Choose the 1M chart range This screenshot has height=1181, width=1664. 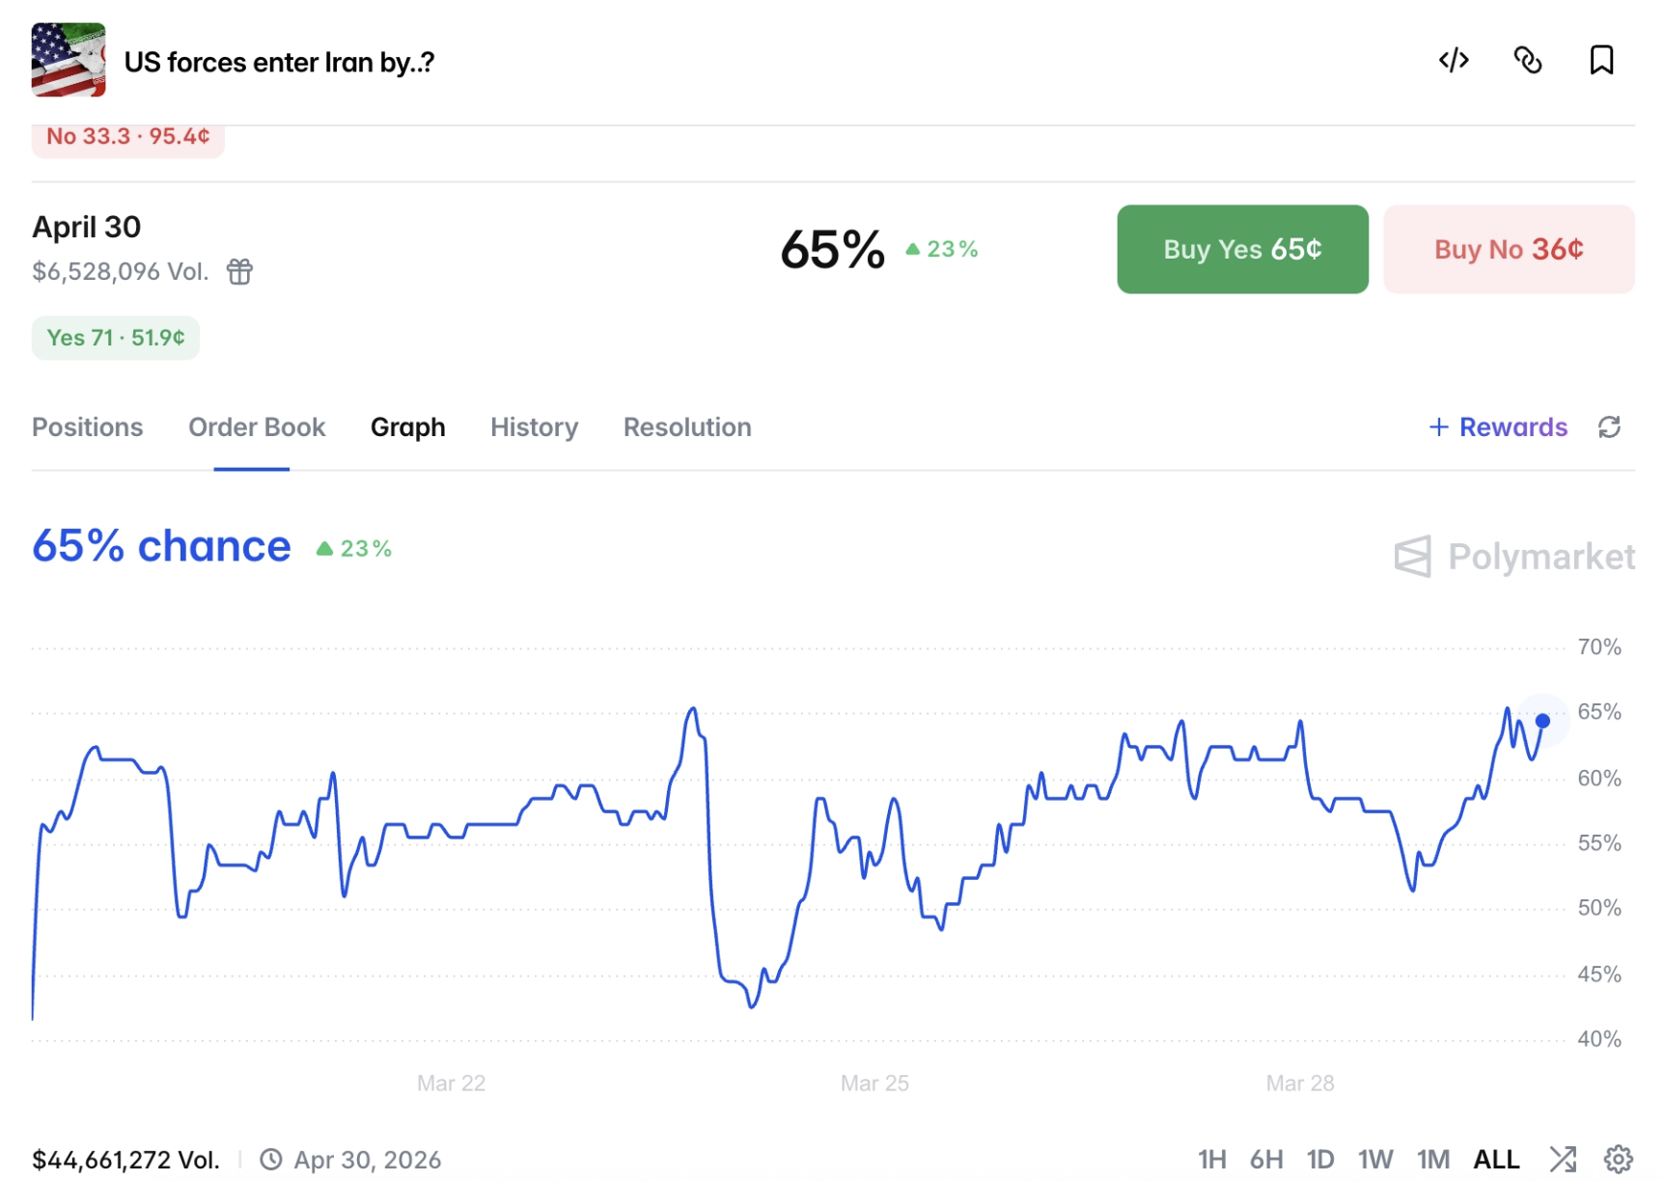point(1433,1159)
